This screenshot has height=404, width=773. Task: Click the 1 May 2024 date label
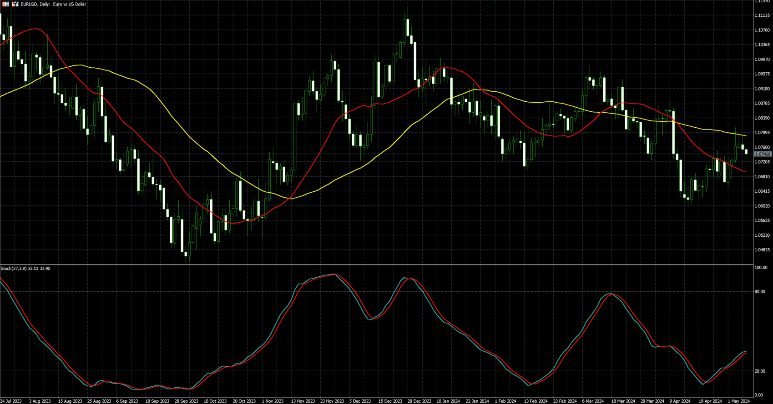[739, 401]
